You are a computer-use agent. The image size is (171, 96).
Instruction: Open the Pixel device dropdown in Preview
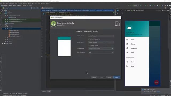click(x=127, y=11)
